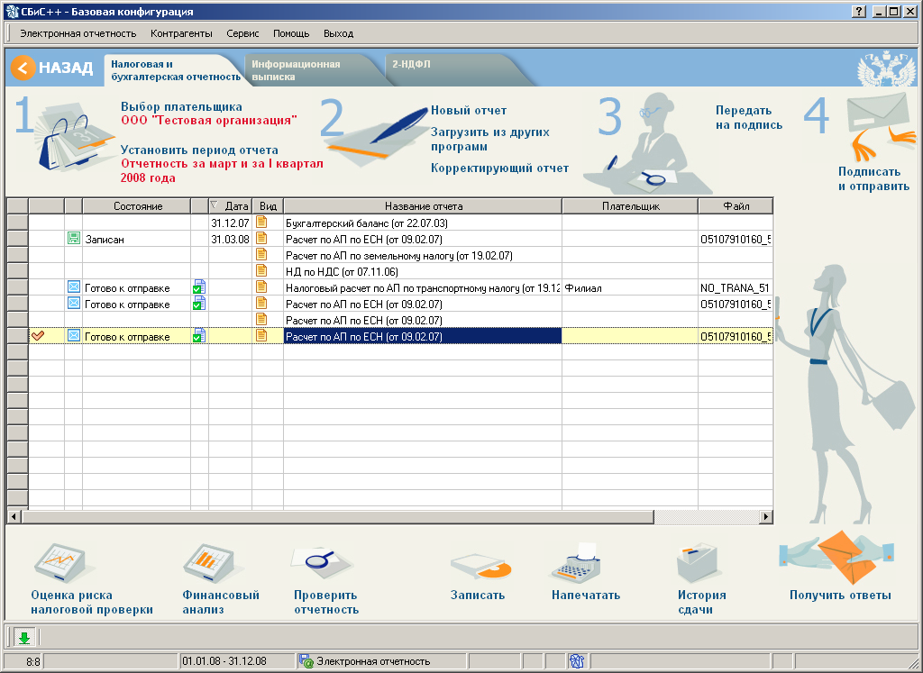The width and height of the screenshot is (923, 673).
Task: Click the Вид column header
Action: pyautogui.click(x=268, y=206)
